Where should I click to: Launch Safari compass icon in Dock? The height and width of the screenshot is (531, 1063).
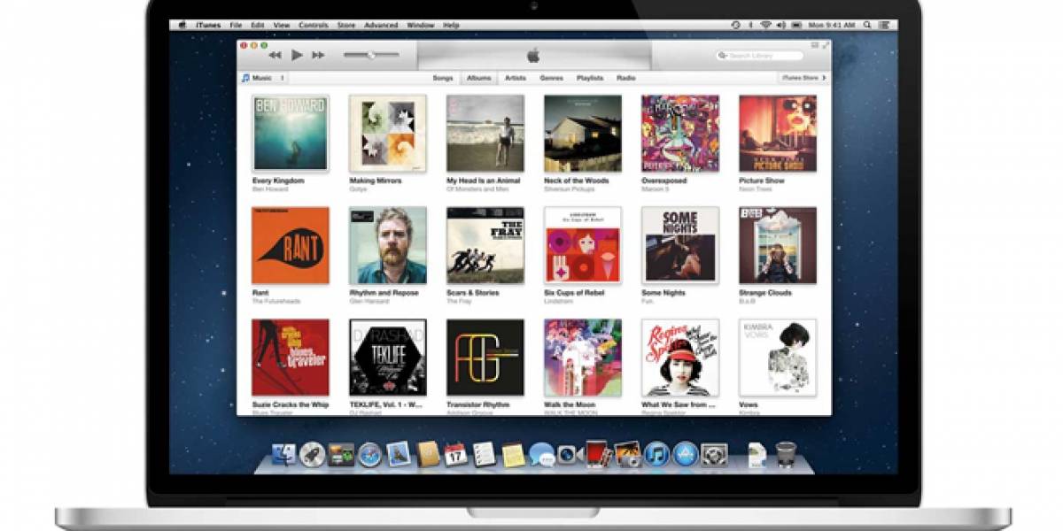coord(369,454)
